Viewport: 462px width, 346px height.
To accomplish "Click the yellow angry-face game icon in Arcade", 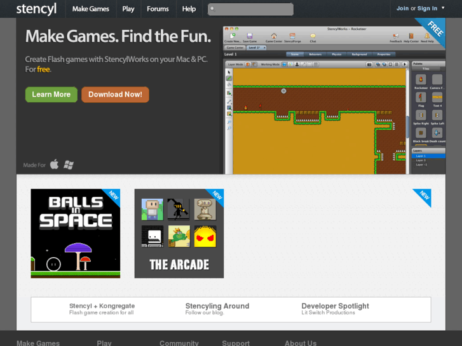I will 205,236.
